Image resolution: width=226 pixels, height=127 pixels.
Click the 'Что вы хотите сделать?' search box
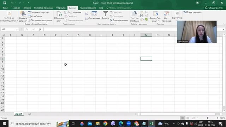point(119,8)
